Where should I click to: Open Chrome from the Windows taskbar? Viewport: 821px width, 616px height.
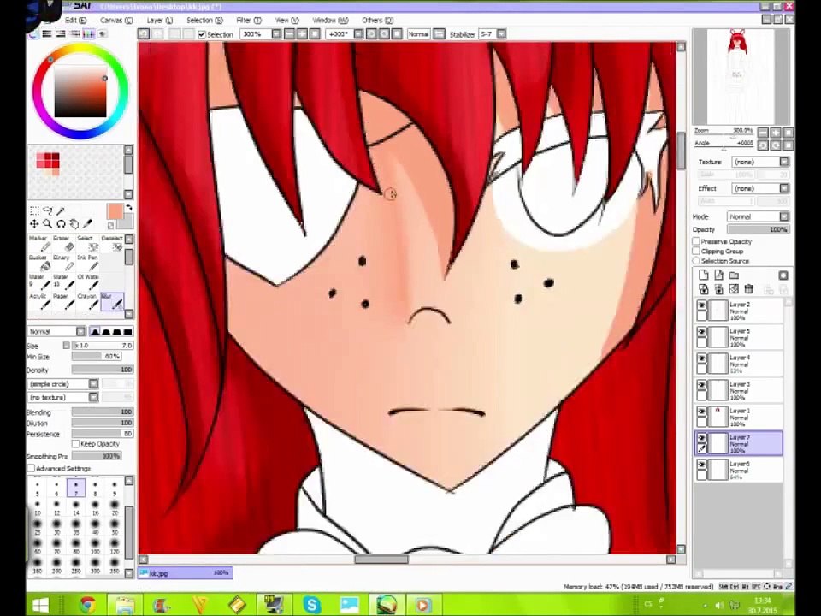click(87, 605)
